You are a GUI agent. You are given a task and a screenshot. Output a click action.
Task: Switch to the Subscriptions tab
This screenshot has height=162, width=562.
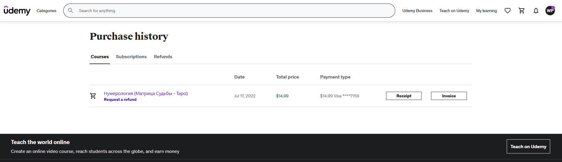click(131, 57)
